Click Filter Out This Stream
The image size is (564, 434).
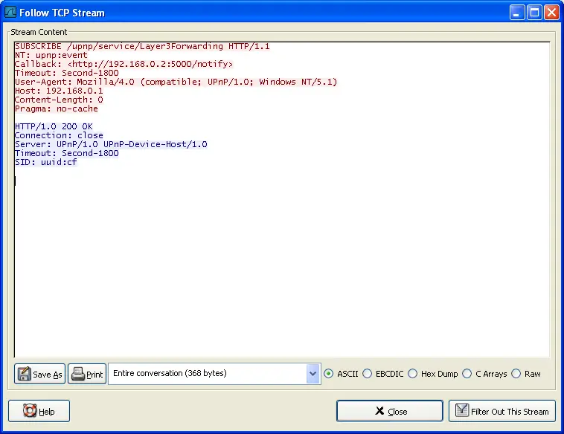click(501, 411)
